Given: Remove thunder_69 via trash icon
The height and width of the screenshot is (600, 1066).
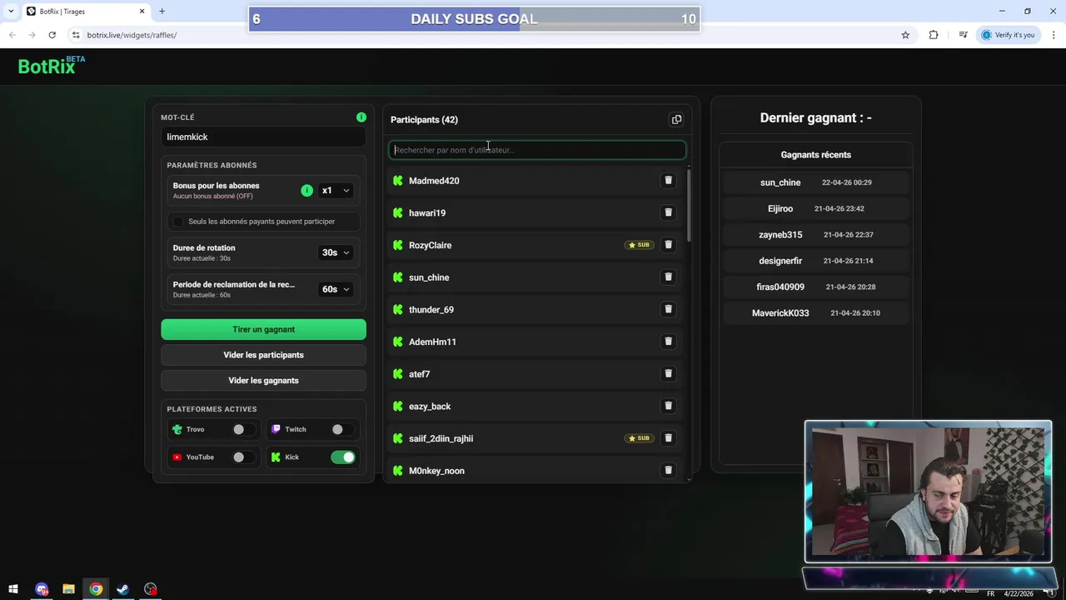Looking at the screenshot, I should click(x=668, y=309).
